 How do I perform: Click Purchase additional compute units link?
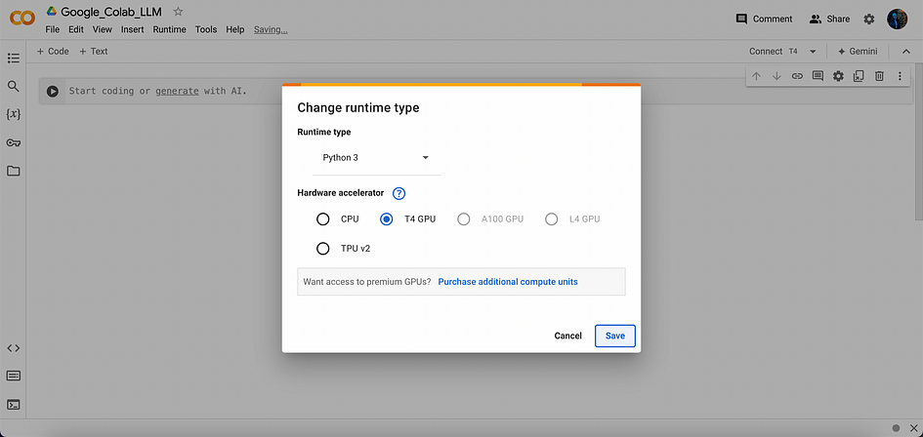point(508,282)
